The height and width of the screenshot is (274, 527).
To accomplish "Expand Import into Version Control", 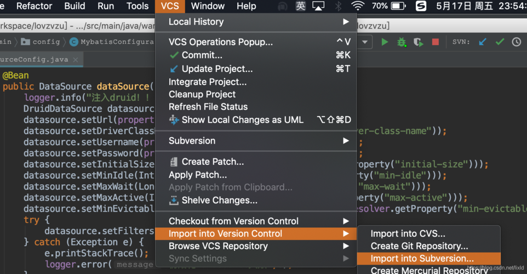I will pyautogui.click(x=256, y=233).
